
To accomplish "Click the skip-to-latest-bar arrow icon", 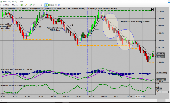I will [x=153, y=9].
